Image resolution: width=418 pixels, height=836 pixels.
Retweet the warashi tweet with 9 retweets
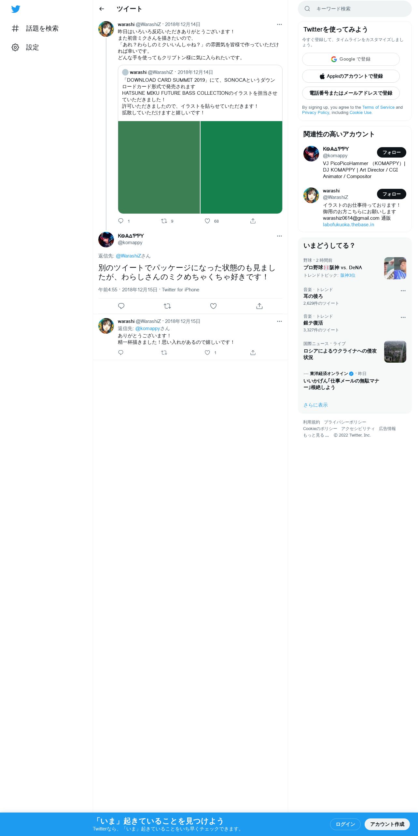pyautogui.click(x=164, y=221)
